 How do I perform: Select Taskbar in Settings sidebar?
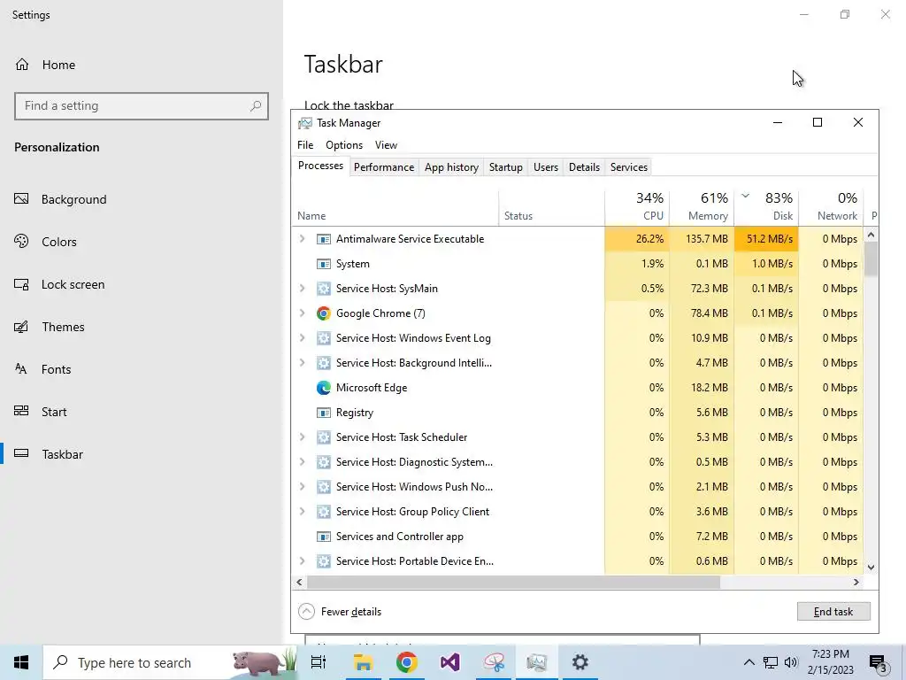point(142,454)
